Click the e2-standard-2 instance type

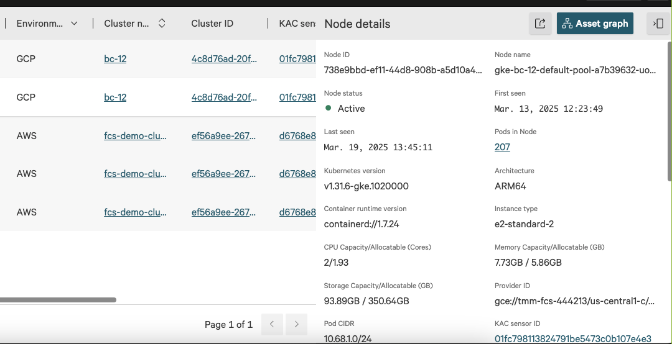point(524,224)
